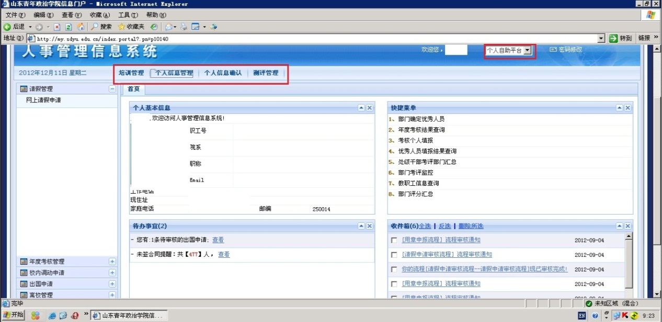Select checkbox for 现已审核完成 message
The height and width of the screenshot is (322, 662).
(394, 269)
